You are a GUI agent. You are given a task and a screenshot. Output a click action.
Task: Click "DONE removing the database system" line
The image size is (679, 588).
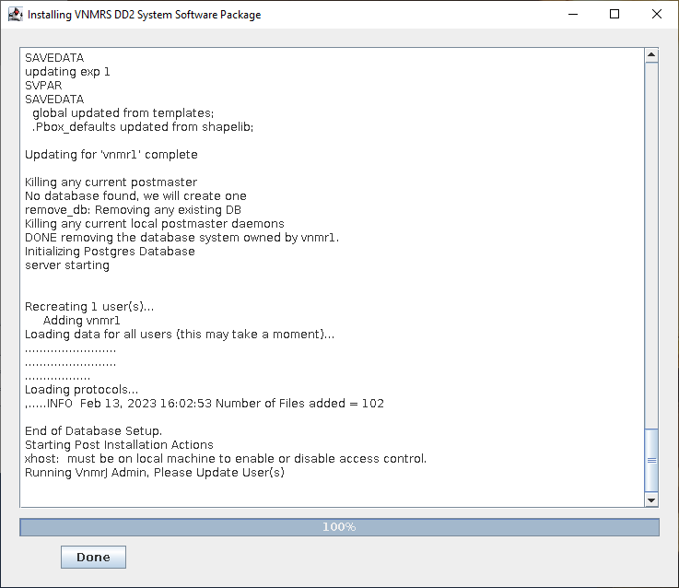181,238
